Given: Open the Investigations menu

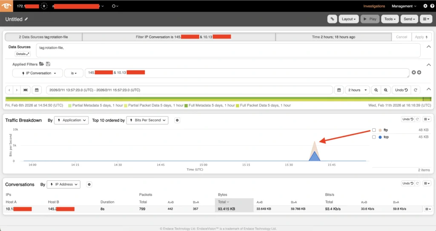Looking at the screenshot, I should [x=374, y=6].
